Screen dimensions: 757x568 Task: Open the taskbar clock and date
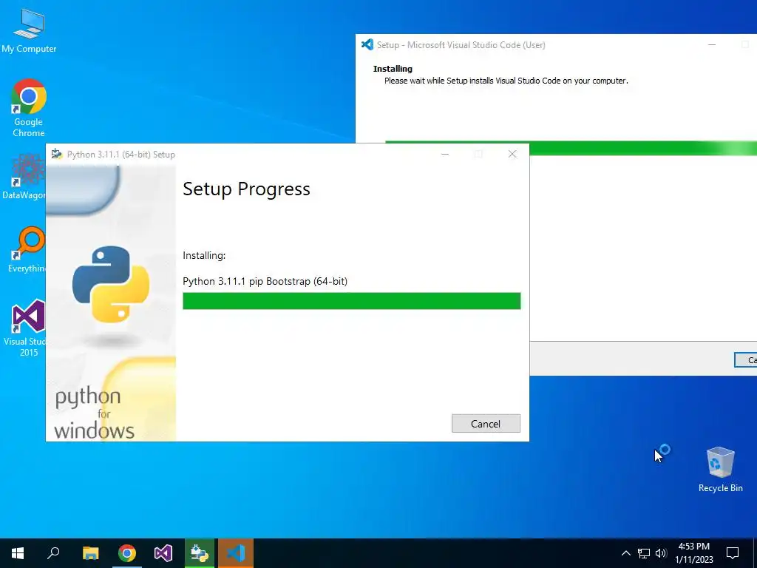pyautogui.click(x=693, y=553)
